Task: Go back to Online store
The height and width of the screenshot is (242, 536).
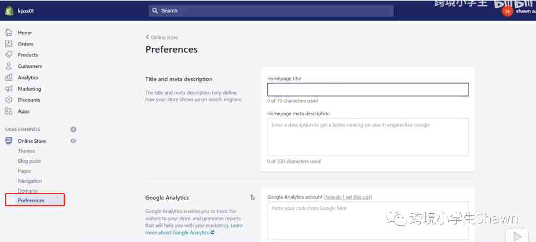Action: 162,37
